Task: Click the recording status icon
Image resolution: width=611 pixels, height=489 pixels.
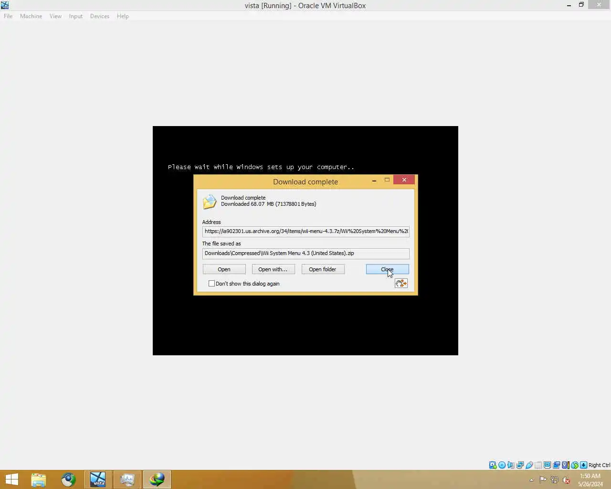Action: click(x=556, y=465)
